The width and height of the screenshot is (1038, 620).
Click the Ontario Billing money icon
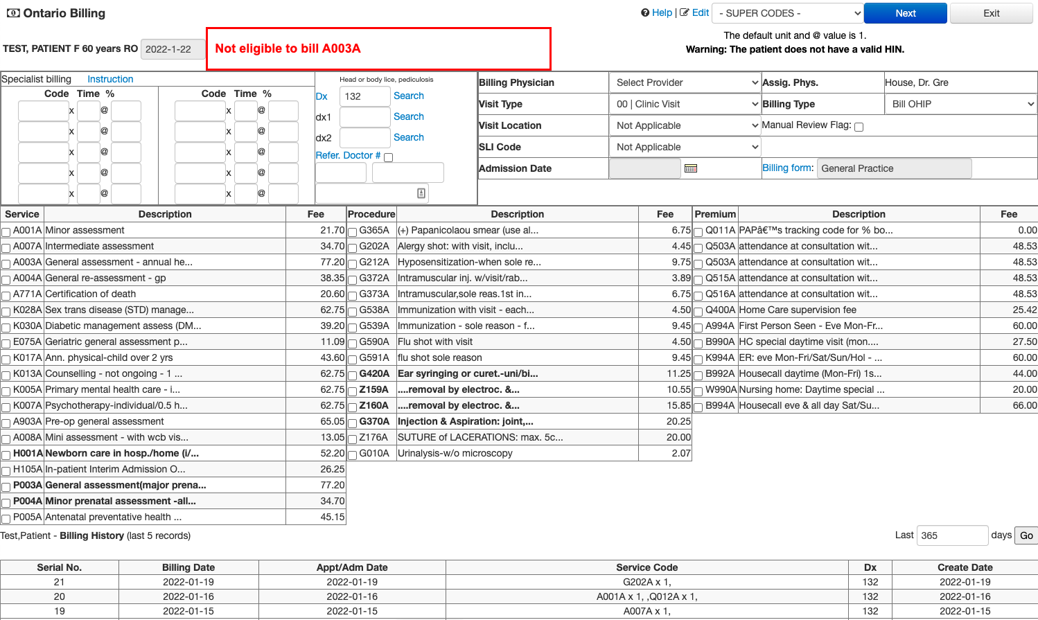13,13
